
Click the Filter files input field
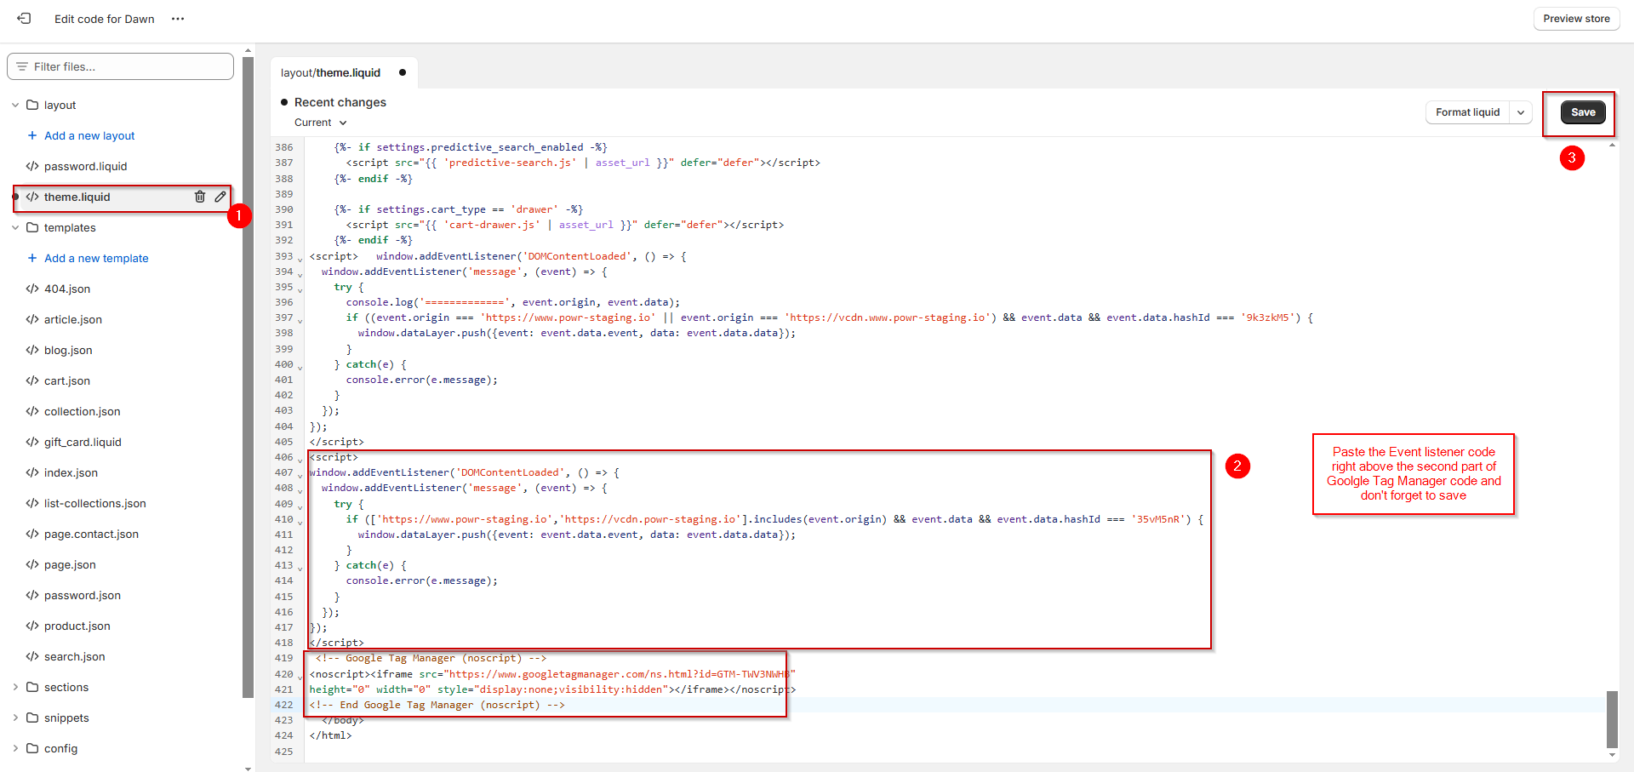click(x=120, y=66)
